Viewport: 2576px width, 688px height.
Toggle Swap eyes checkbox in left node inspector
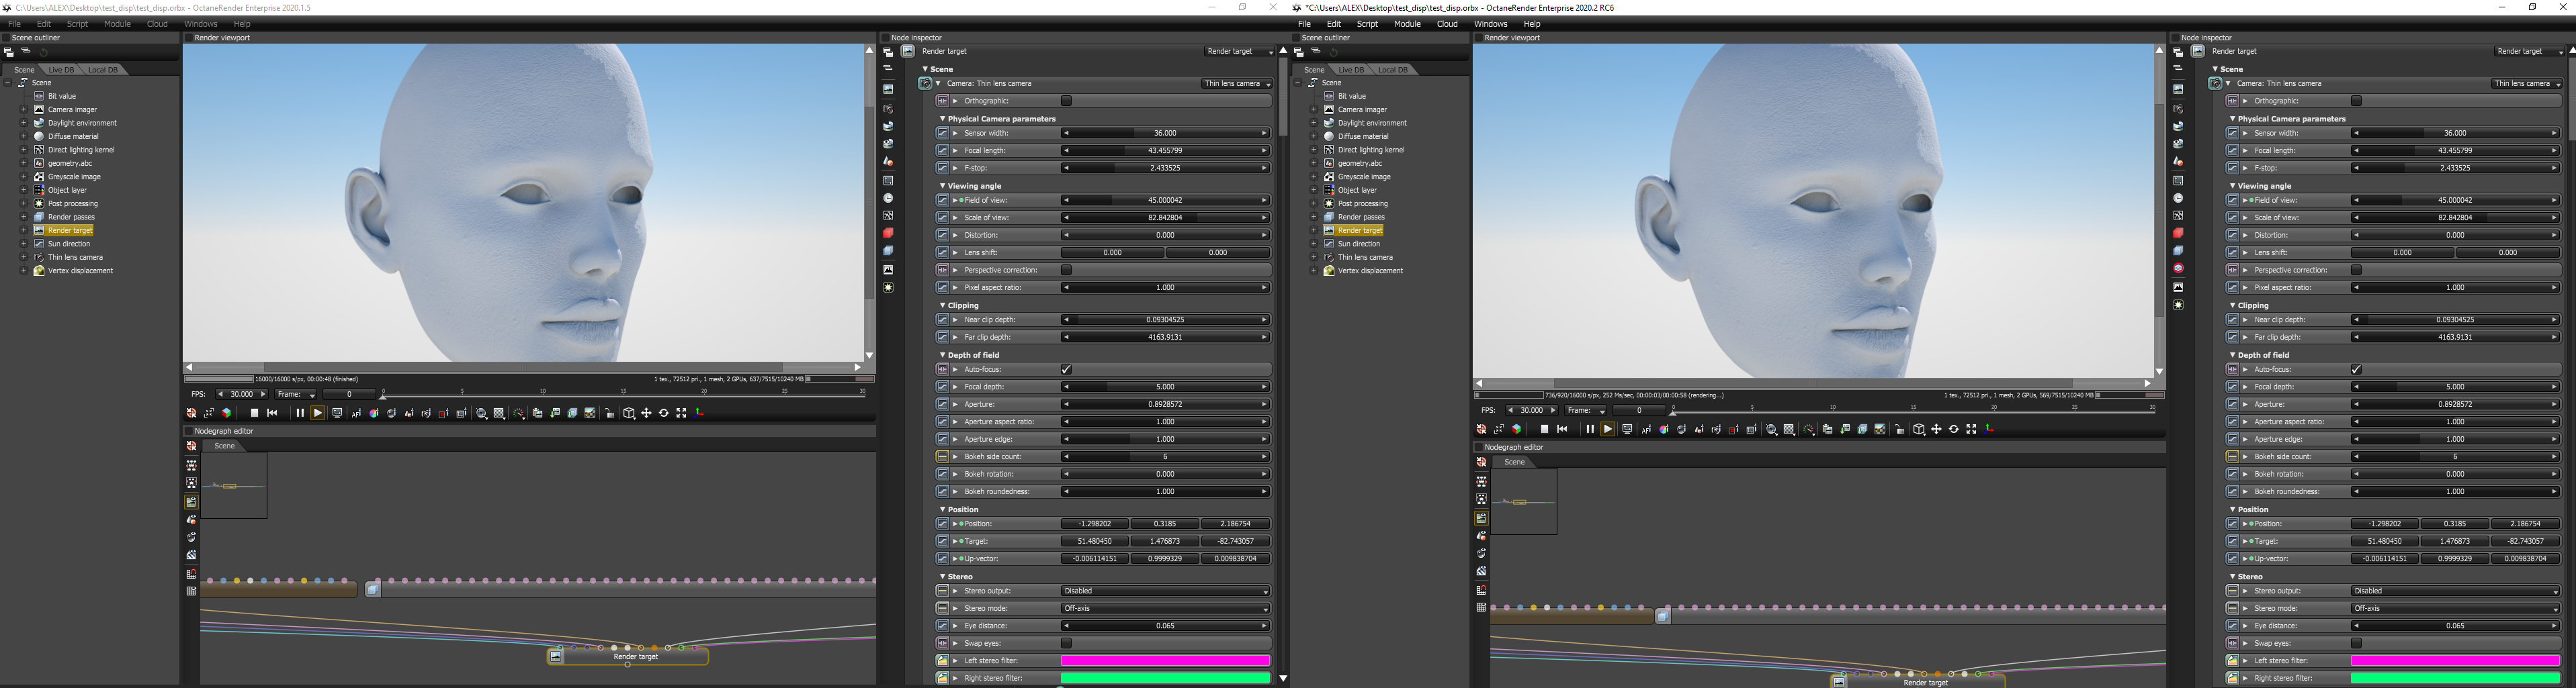pyautogui.click(x=1066, y=643)
